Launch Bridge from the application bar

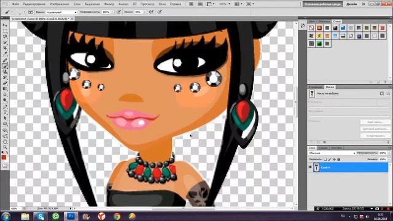click(x=191, y=4)
